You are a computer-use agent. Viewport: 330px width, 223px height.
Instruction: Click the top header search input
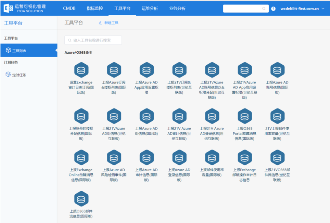coord(246,9)
